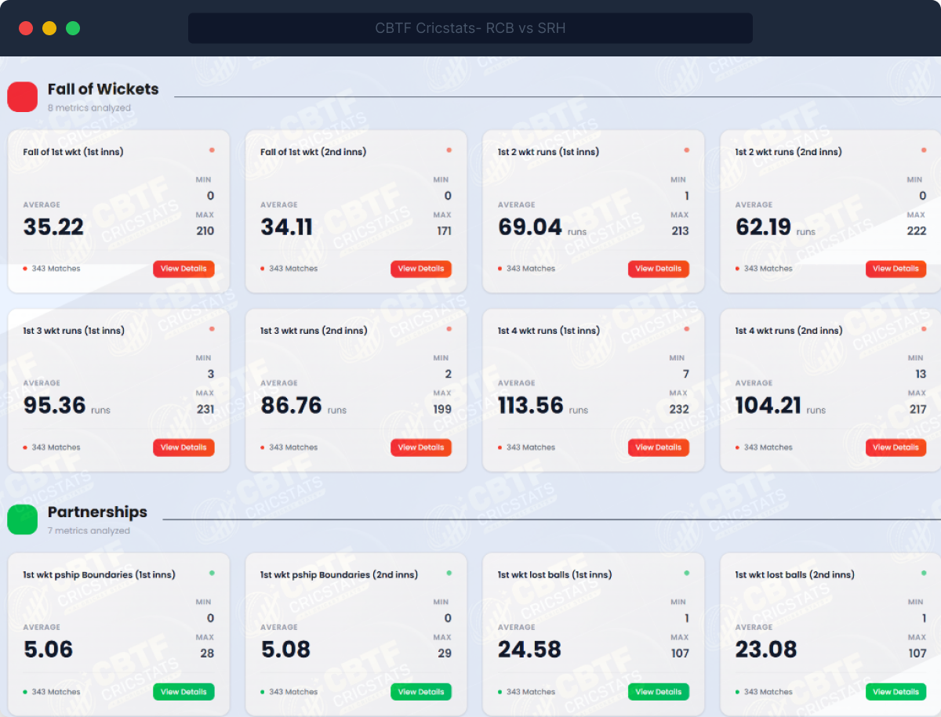Click the status dot on 1st 2 wkt runs (2nd inns) card
941x717 pixels.
click(x=924, y=150)
